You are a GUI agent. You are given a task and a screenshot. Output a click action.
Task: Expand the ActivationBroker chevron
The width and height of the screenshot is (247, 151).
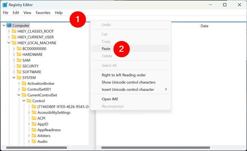(x=19, y=83)
